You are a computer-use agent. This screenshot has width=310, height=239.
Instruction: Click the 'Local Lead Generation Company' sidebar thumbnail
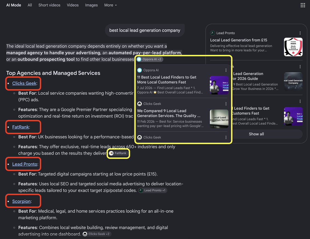tap(293, 81)
